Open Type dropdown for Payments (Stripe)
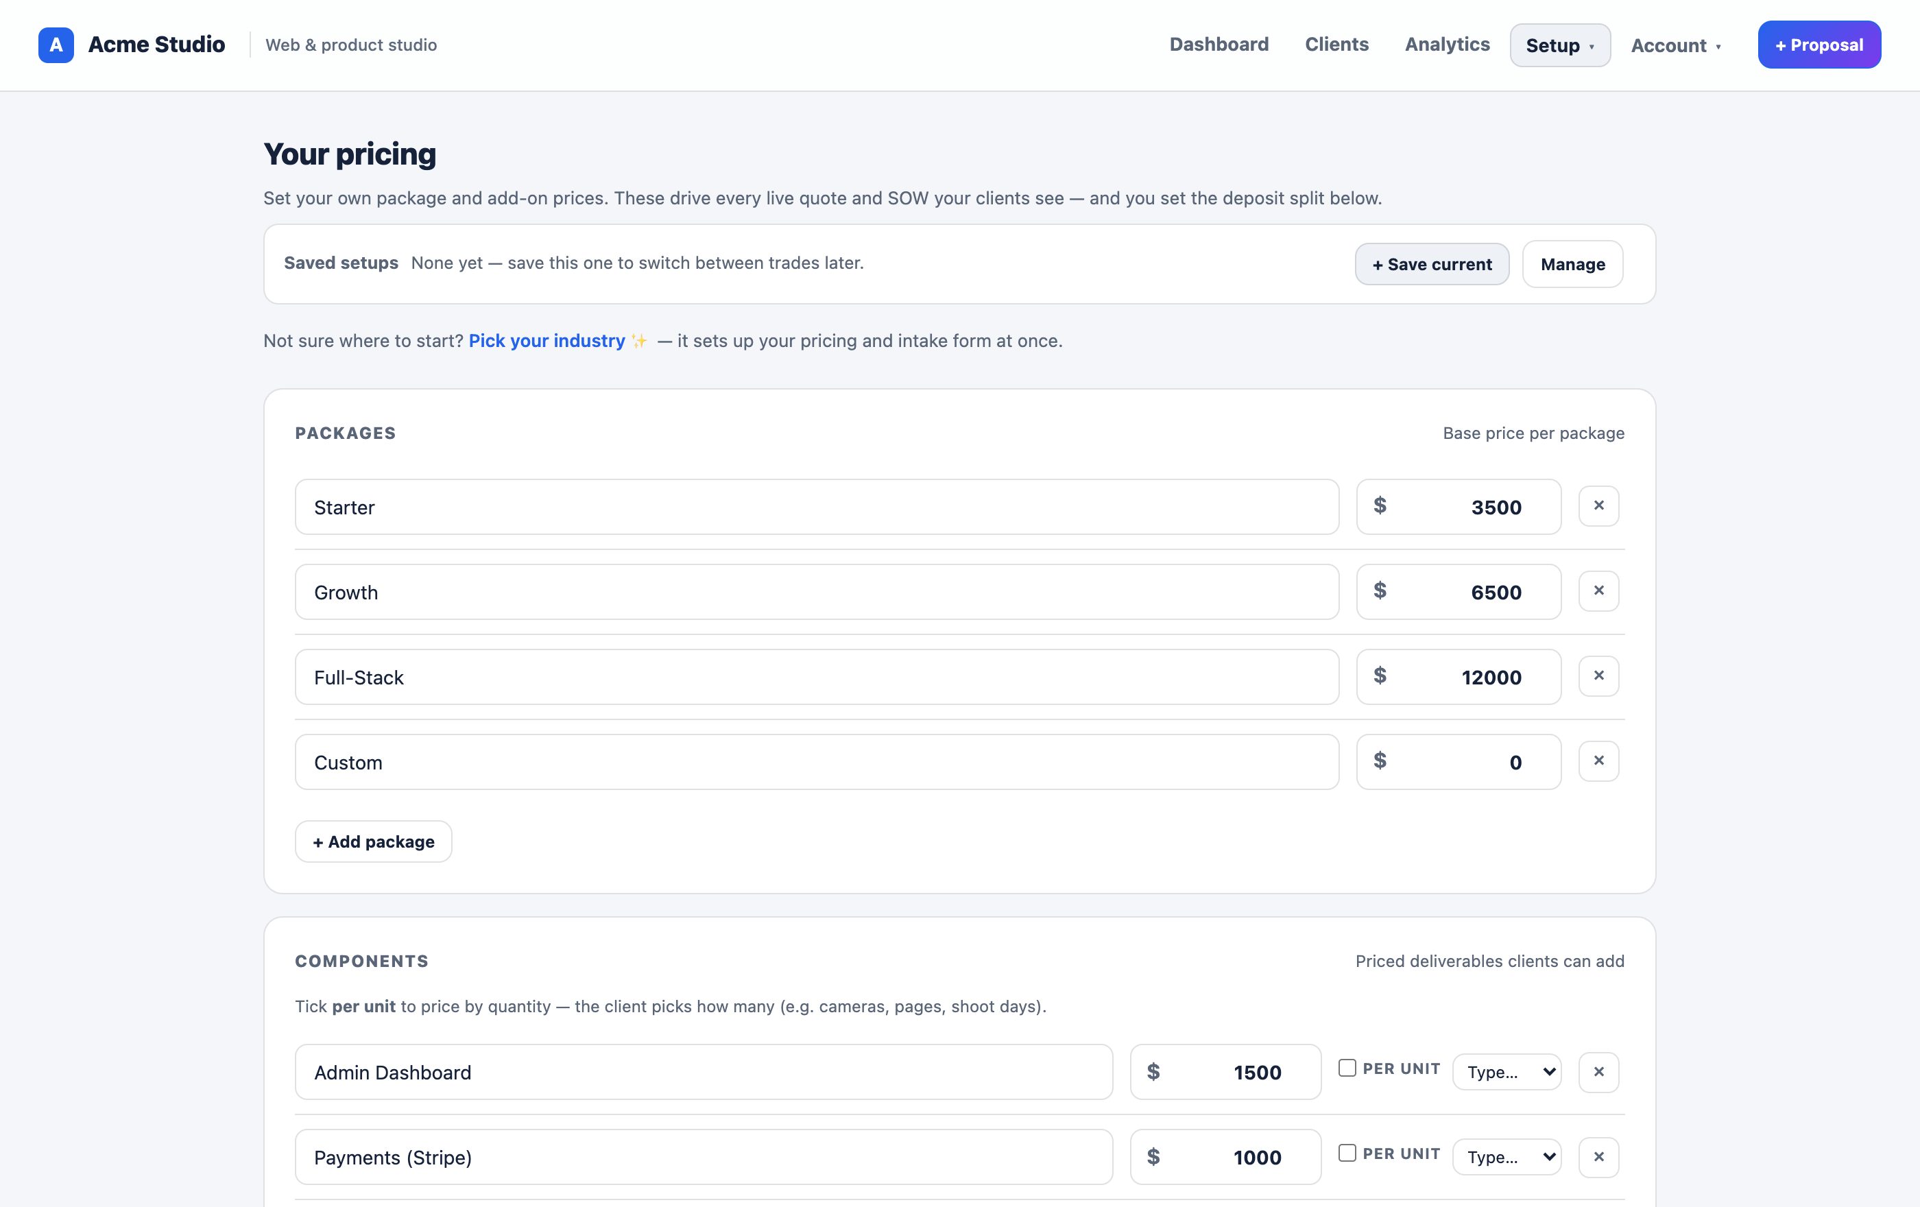Screen dimensions: 1920x1207 (1507, 1157)
